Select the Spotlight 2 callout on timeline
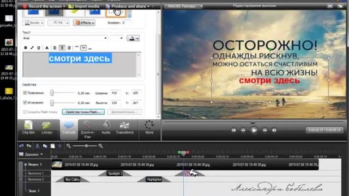The width and height of the screenshot is (349, 196). tap(115, 173)
